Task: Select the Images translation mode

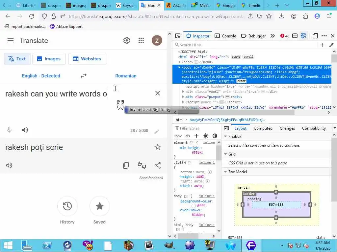Action: [x=49, y=59]
